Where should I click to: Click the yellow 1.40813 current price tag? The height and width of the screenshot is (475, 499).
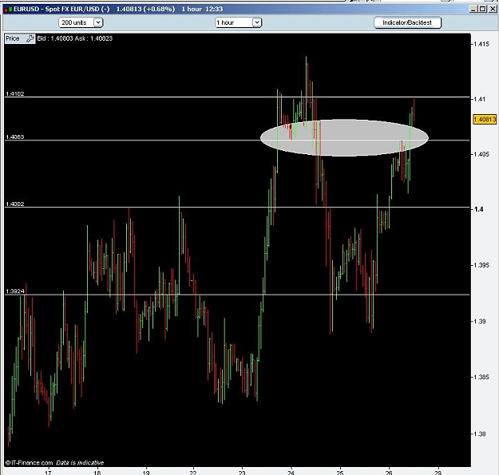coord(485,119)
